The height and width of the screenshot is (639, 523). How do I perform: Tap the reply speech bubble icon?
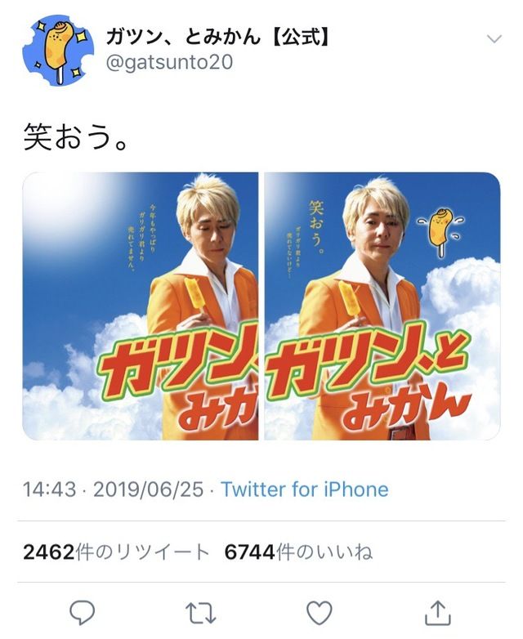tap(83, 612)
